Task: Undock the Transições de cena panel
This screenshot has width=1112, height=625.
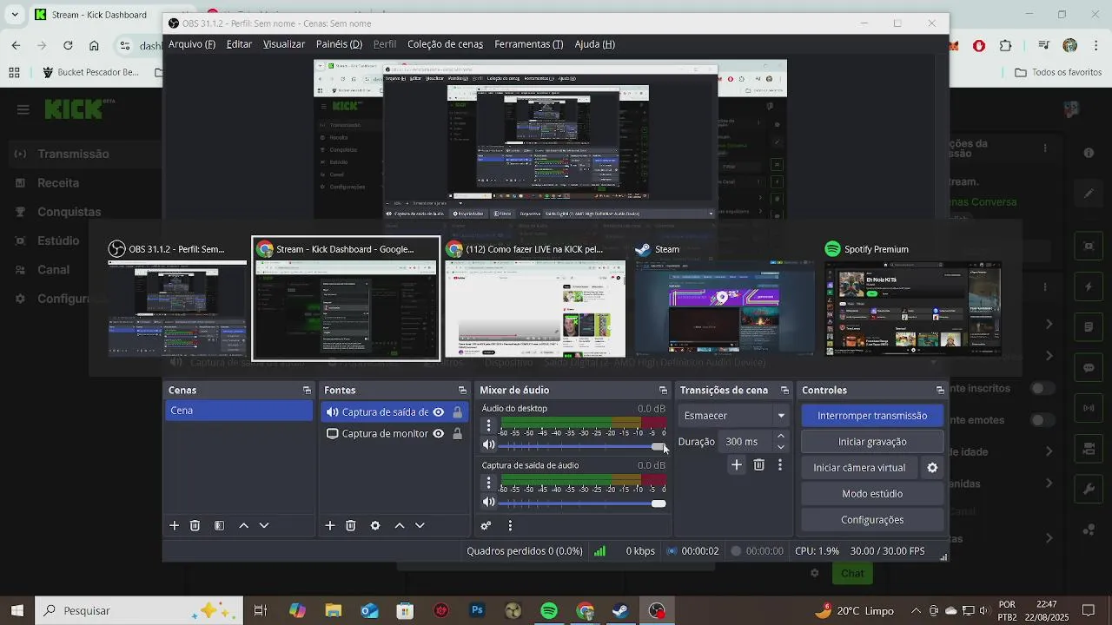Action: pos(784,391)
